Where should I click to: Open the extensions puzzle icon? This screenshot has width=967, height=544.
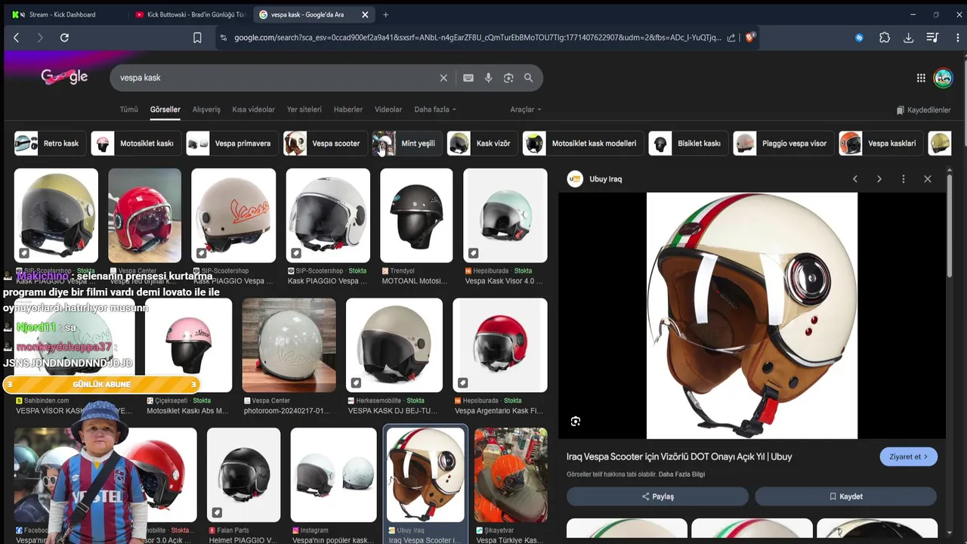click(885, 38)
